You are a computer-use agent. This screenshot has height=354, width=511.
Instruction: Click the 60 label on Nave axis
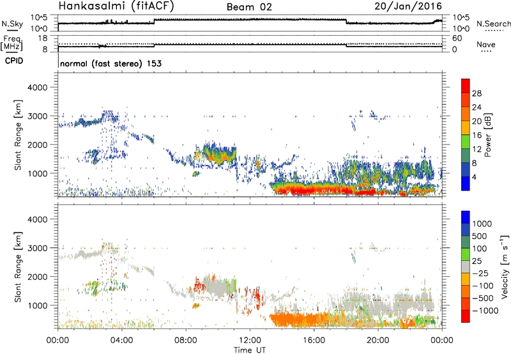(457, 38)
